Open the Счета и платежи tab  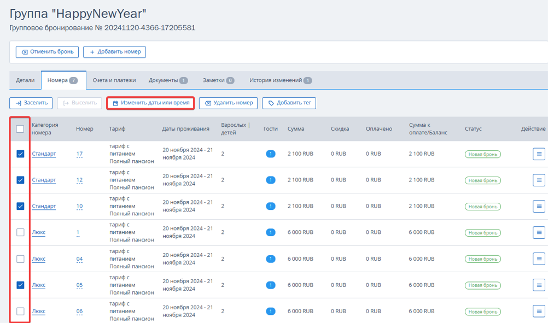click(114, 80)
